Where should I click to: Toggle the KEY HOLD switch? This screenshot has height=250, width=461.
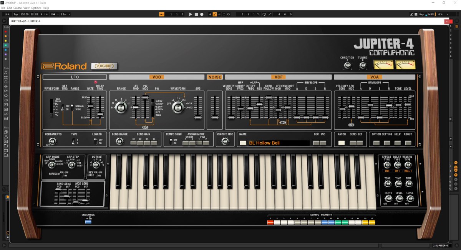pyautogui.click(x=96, y=174)
